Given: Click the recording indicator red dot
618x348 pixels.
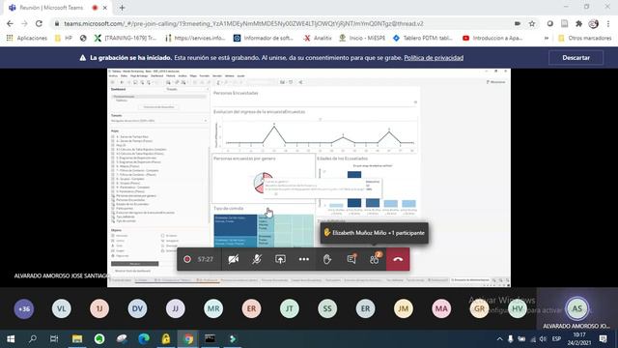Looking at the screenshot, I should 187,259.
